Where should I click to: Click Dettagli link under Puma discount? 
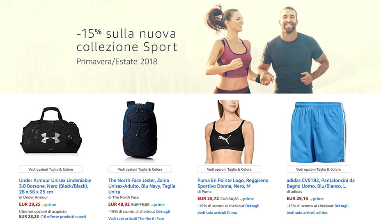tap(252, 206)
